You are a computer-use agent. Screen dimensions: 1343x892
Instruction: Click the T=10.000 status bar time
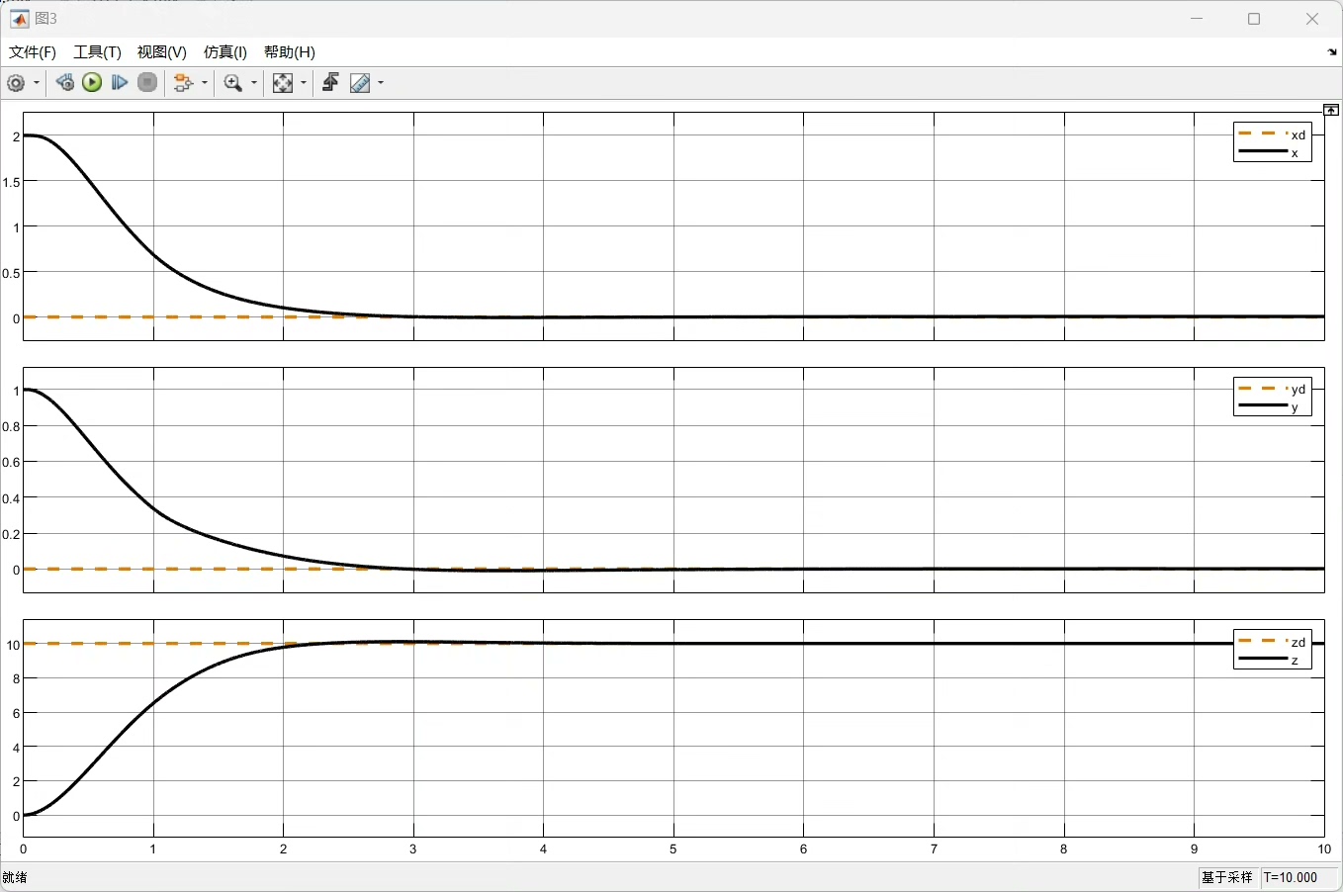click(1292, 878)
